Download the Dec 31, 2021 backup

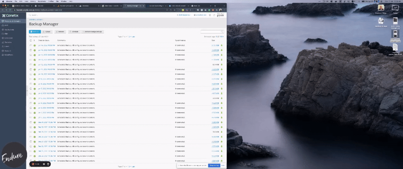222,123
